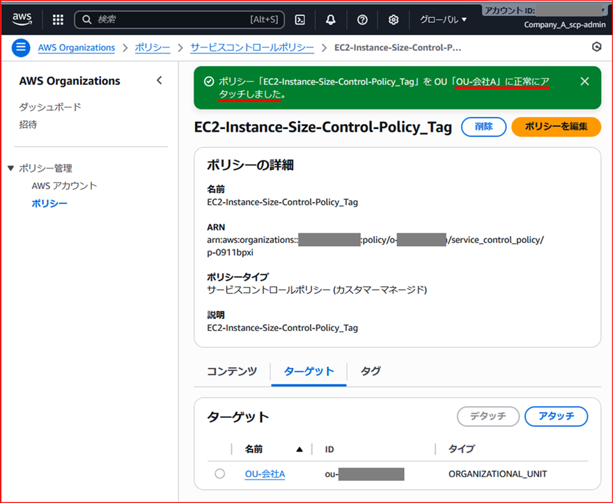
Task: Open the notifications bell icon
Action: click(331, 20)
